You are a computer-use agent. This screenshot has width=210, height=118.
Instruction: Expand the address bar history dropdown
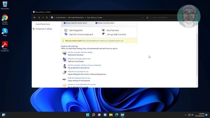click(x=142, y=17)
